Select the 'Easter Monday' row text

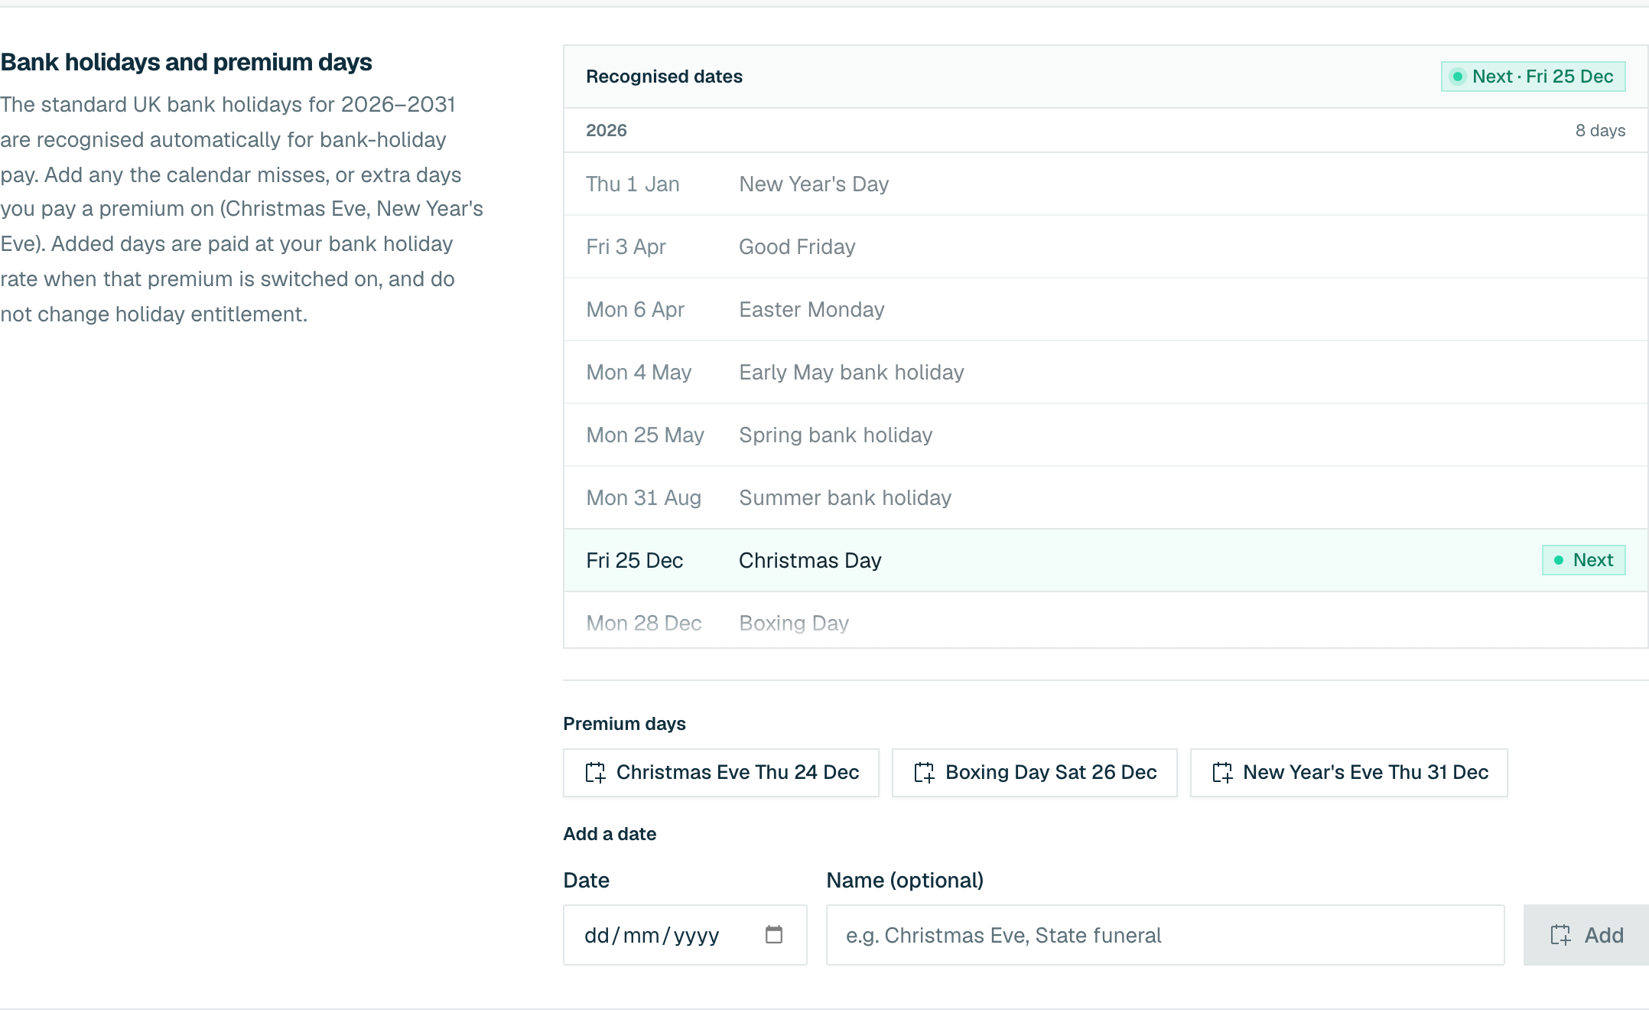(x=811, y=310)
